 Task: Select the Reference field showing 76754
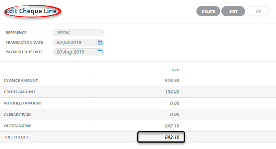click(x=78, y=32)
